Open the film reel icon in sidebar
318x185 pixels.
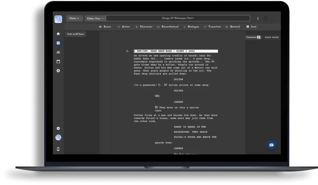coord(58,71)
